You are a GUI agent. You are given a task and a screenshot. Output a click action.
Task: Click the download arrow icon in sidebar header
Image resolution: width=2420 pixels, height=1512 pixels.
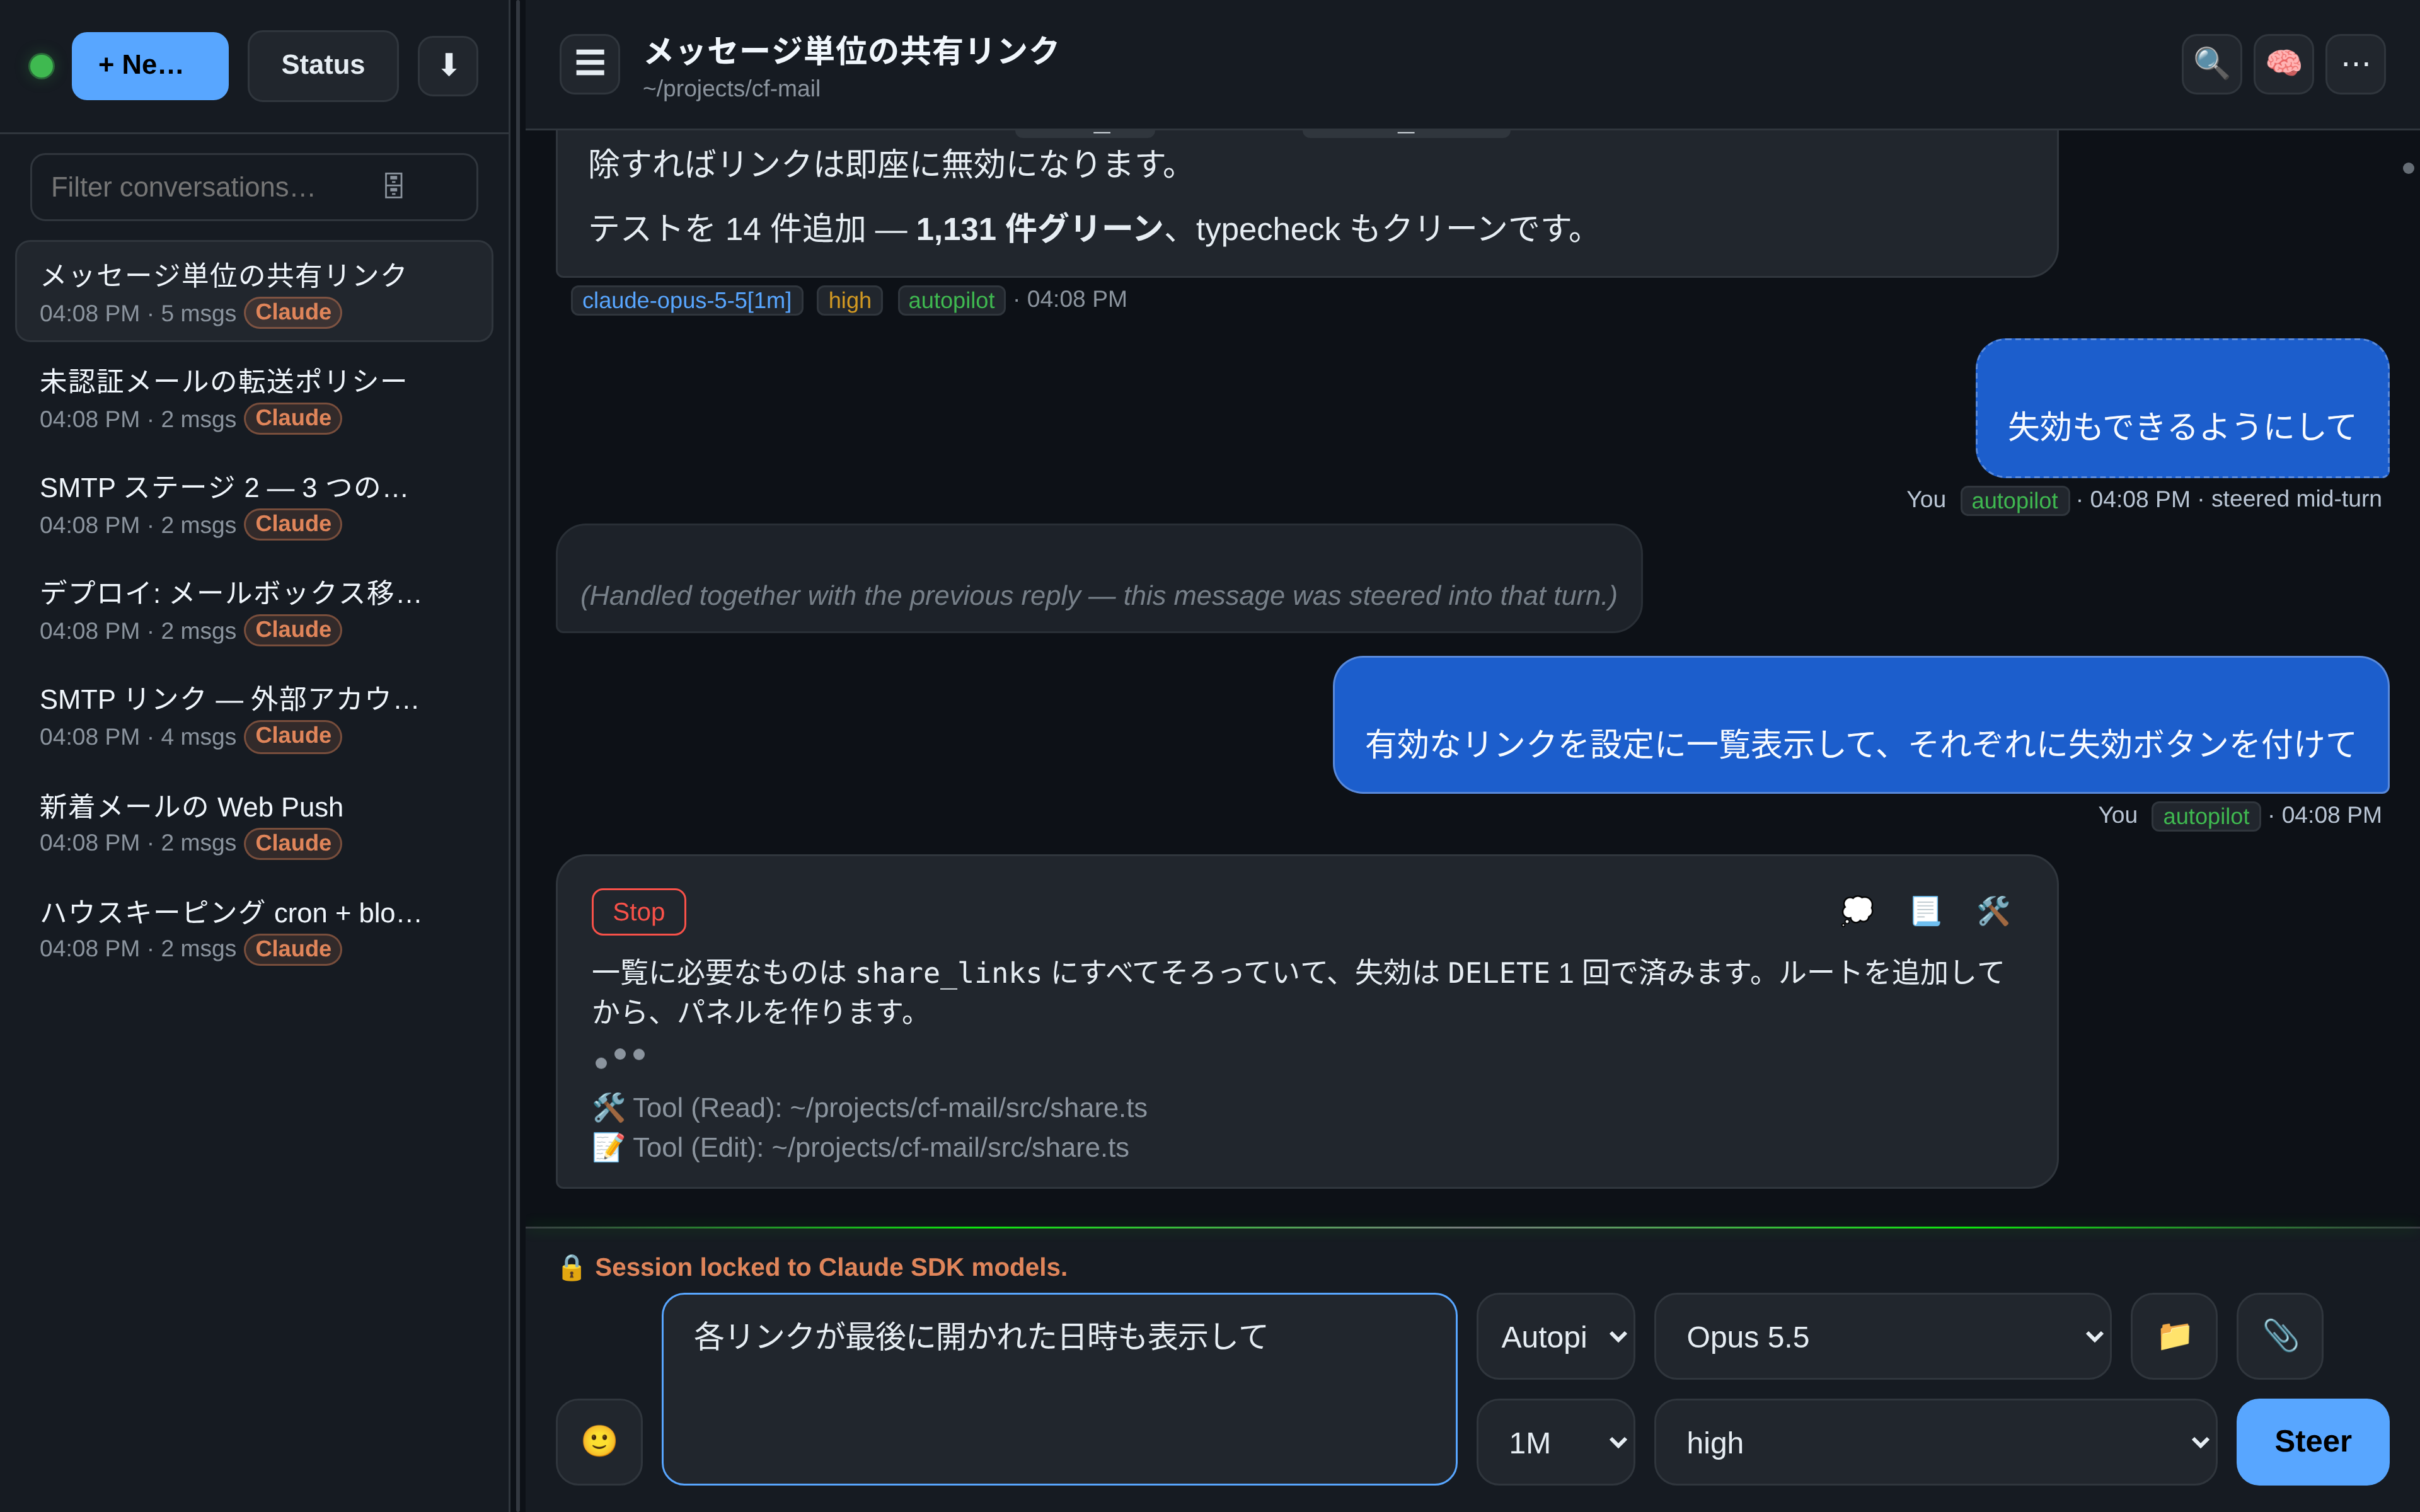click(x=447, y=65)
